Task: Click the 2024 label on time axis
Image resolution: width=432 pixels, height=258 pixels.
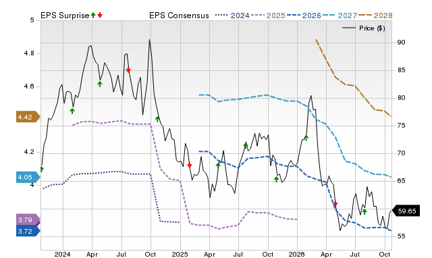Action: 62,254
